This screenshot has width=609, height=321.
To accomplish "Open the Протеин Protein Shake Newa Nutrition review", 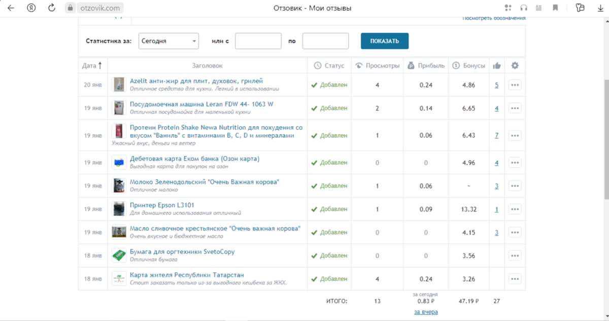I will click(x=216, y=132).
